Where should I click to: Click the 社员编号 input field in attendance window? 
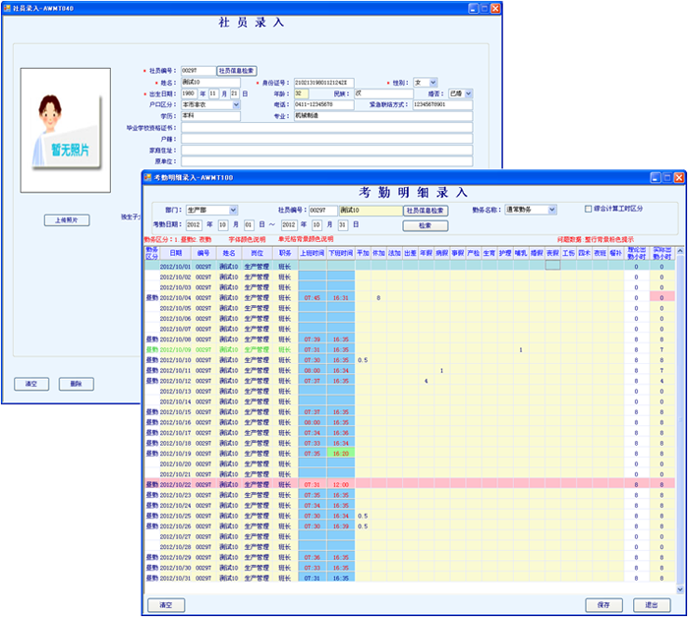[321, 210]
